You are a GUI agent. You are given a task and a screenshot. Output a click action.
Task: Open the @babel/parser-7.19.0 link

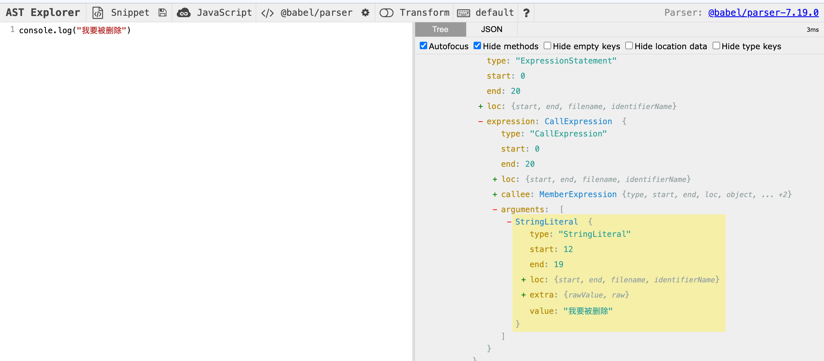point(763,13)
